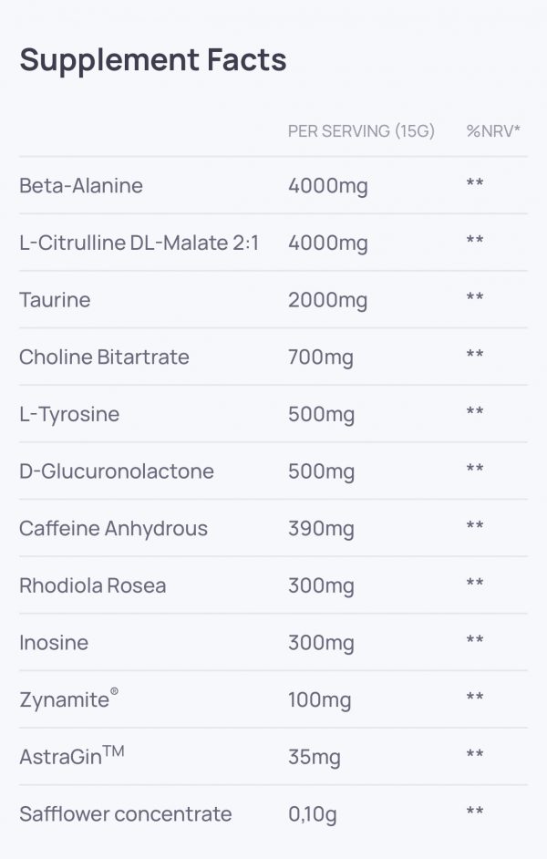Click the 390mg caffeine amount
Image resolution: width=547 pixels, height=859 pixels.
(321, 529)
